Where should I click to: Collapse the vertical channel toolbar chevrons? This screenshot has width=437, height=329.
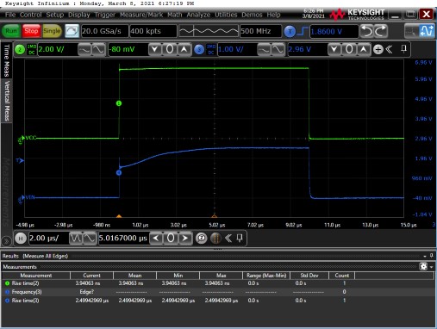(x=389, y=50)
